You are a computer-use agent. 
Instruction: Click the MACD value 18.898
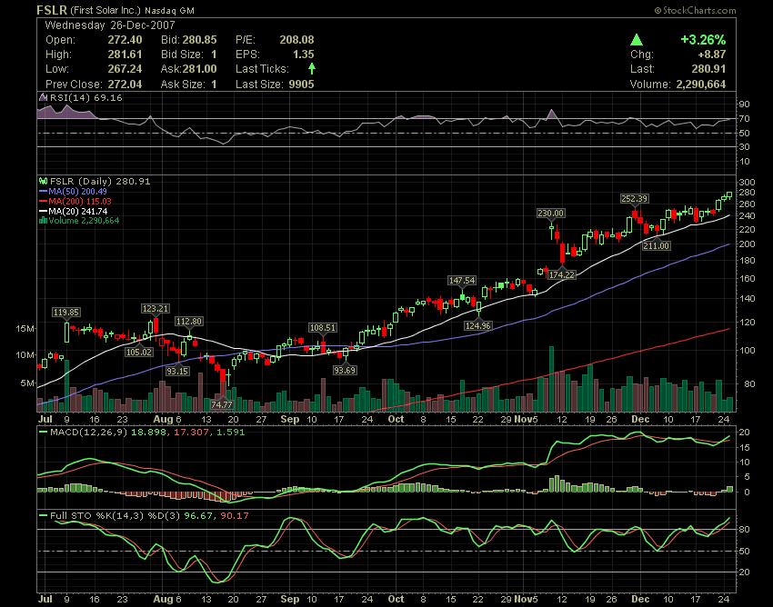[x=148, y=433]
